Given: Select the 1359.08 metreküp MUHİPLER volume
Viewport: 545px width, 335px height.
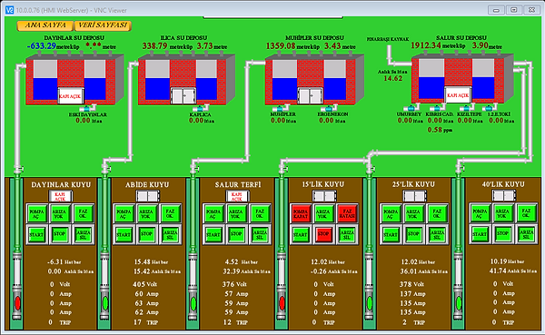Looking at the screenshot, I should [x=281, y=46].
